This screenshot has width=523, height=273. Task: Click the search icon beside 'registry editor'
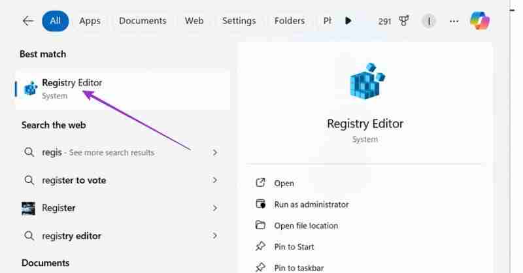tap(29, 236)
